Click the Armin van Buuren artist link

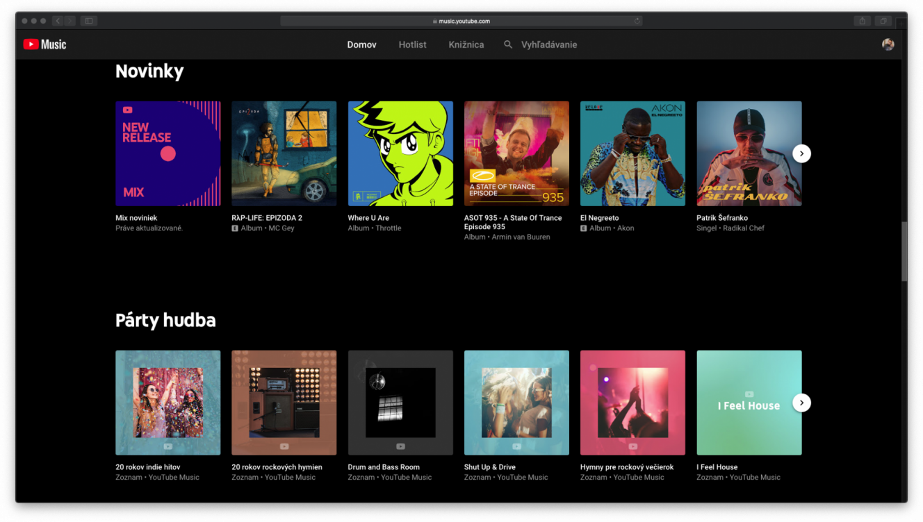[521, 237]
